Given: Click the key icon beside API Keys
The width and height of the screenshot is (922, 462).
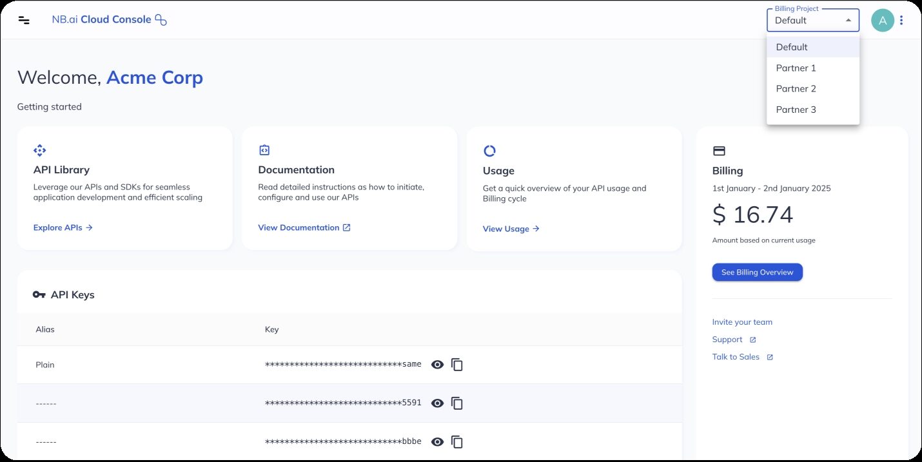Looking at the screenshot, I should (x=39, y=294).
